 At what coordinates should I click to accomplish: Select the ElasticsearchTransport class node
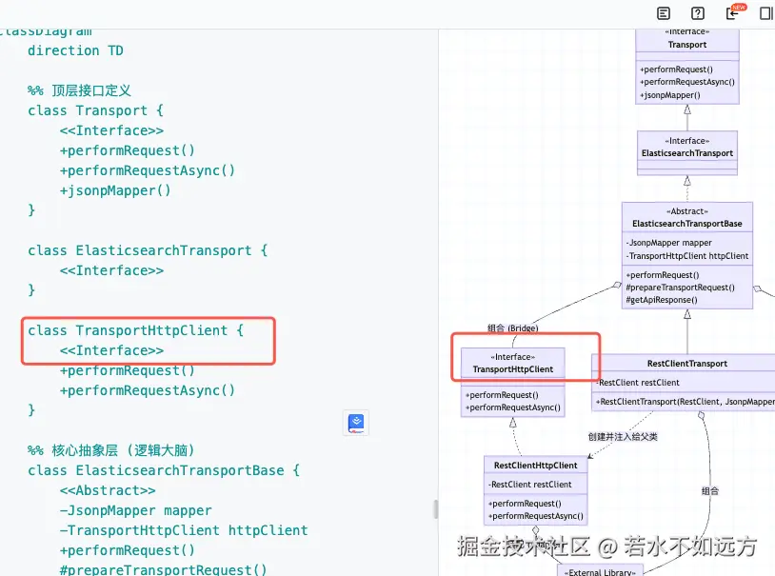pyautogui.click(x=686, y=152)
